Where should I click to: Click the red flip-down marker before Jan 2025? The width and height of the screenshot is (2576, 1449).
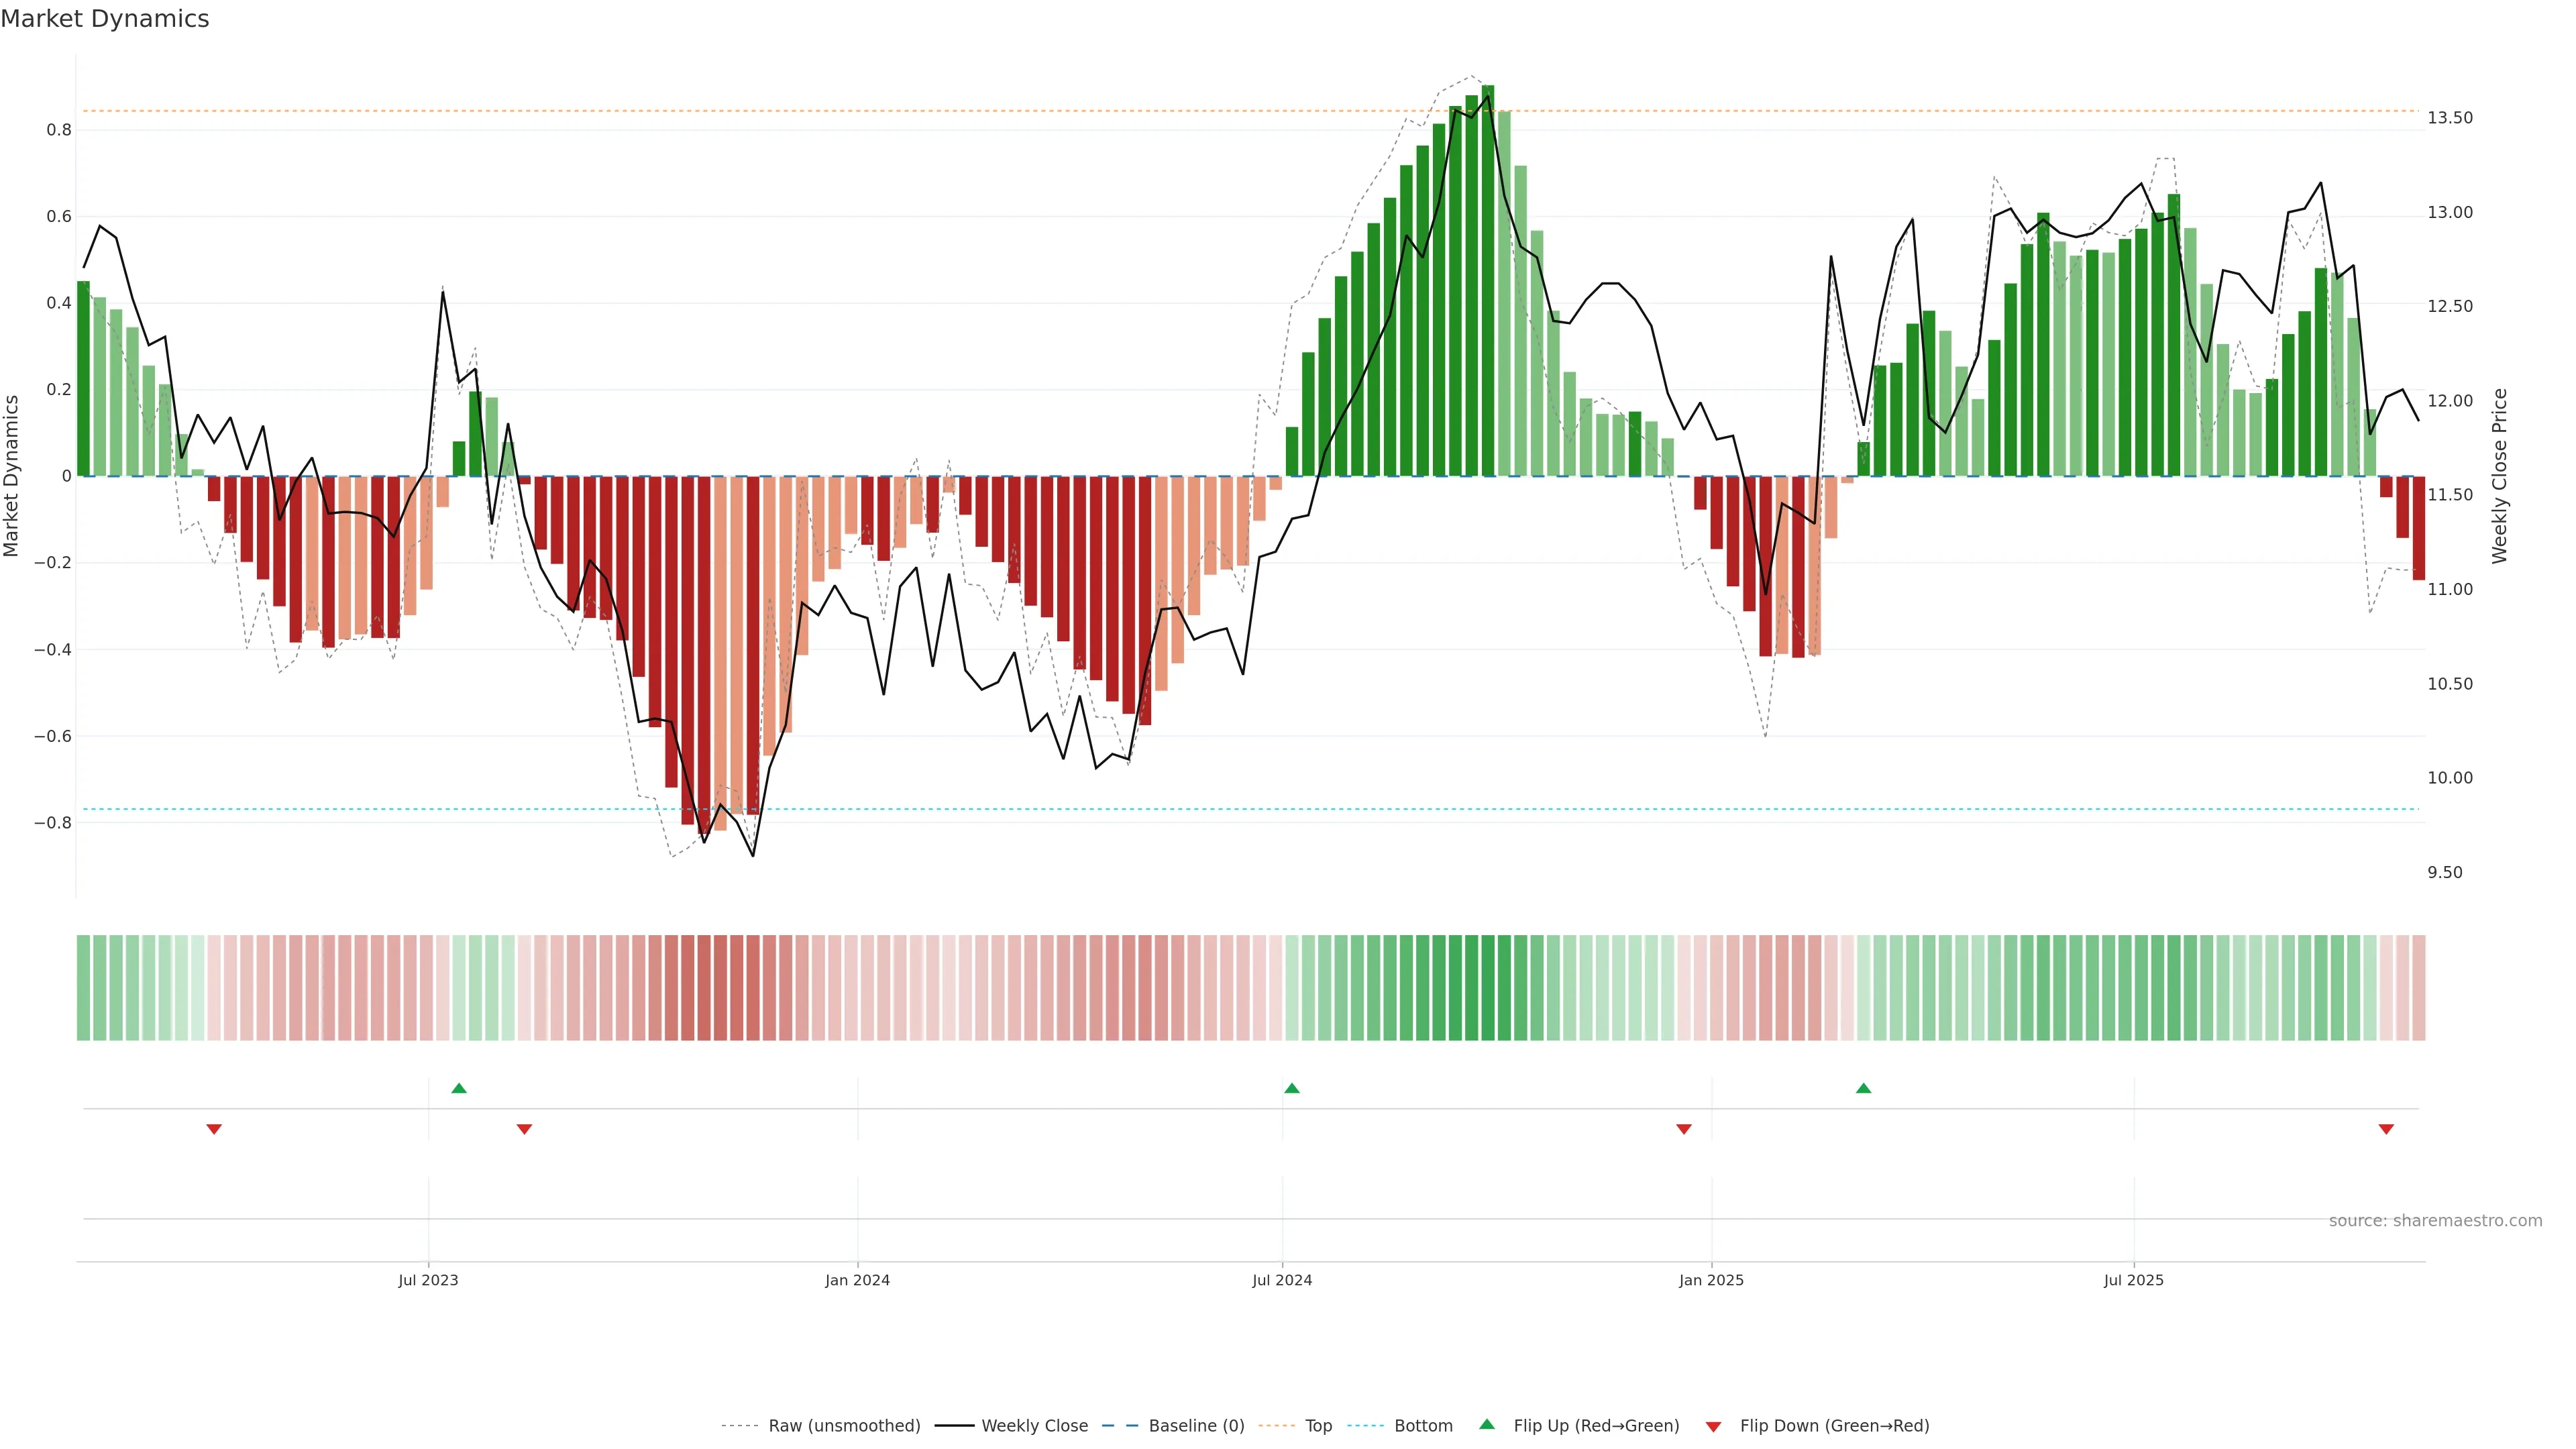[x=1683, y=1129]
